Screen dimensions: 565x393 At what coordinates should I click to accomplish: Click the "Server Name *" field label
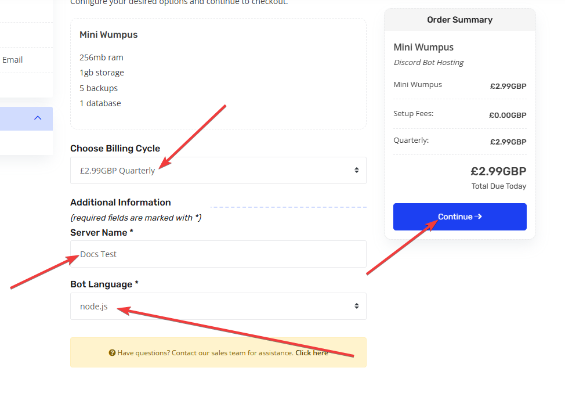pyautogui.click(x=102, y=233)
